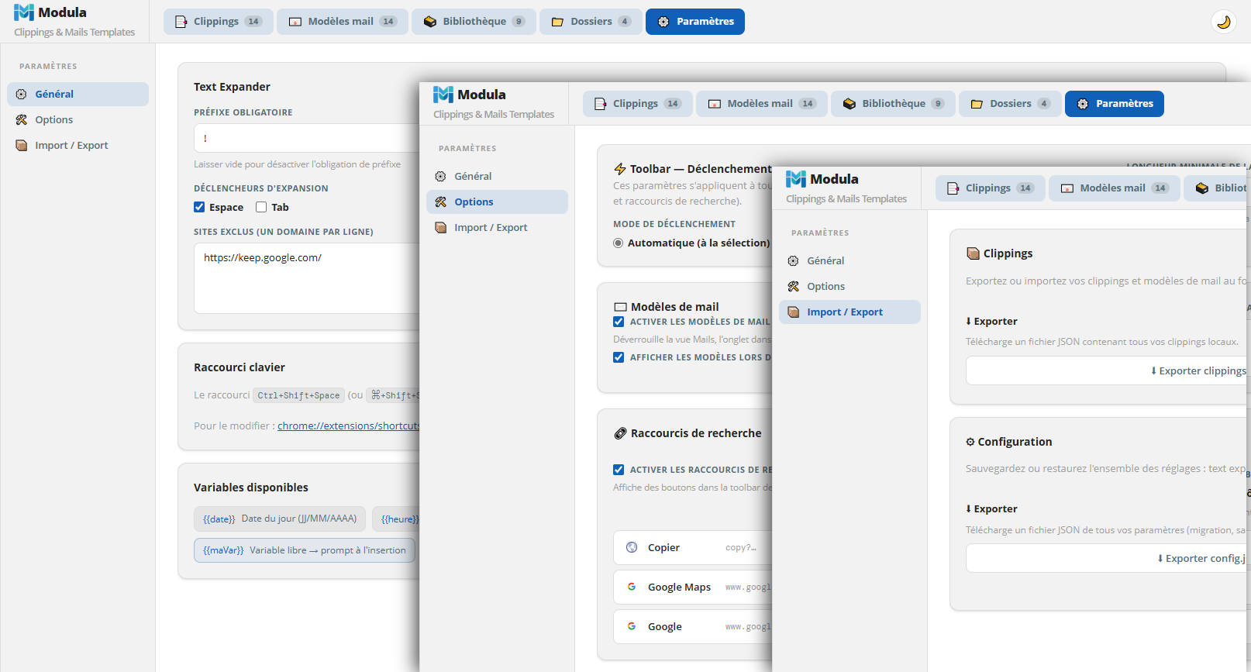
Task: Toggle dark mode moon icon
Action: tap(1224, 22)
